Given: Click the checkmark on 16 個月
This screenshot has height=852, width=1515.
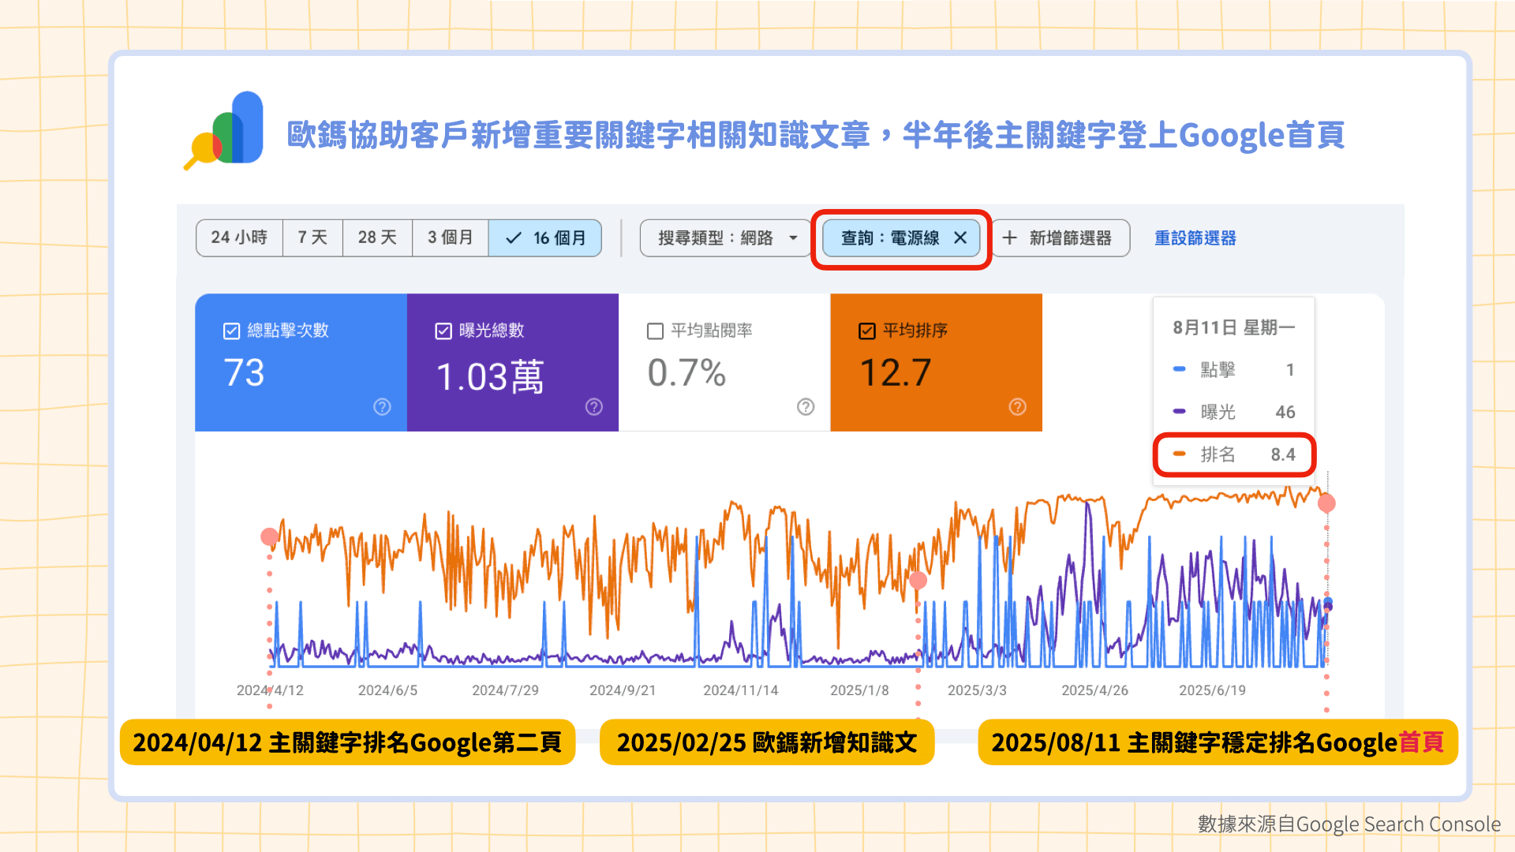Looking at the screenshot, I should click(514, 237).
